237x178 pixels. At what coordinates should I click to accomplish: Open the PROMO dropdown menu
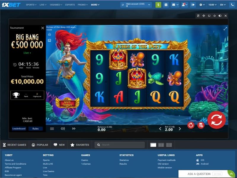[x=83, y=5]
